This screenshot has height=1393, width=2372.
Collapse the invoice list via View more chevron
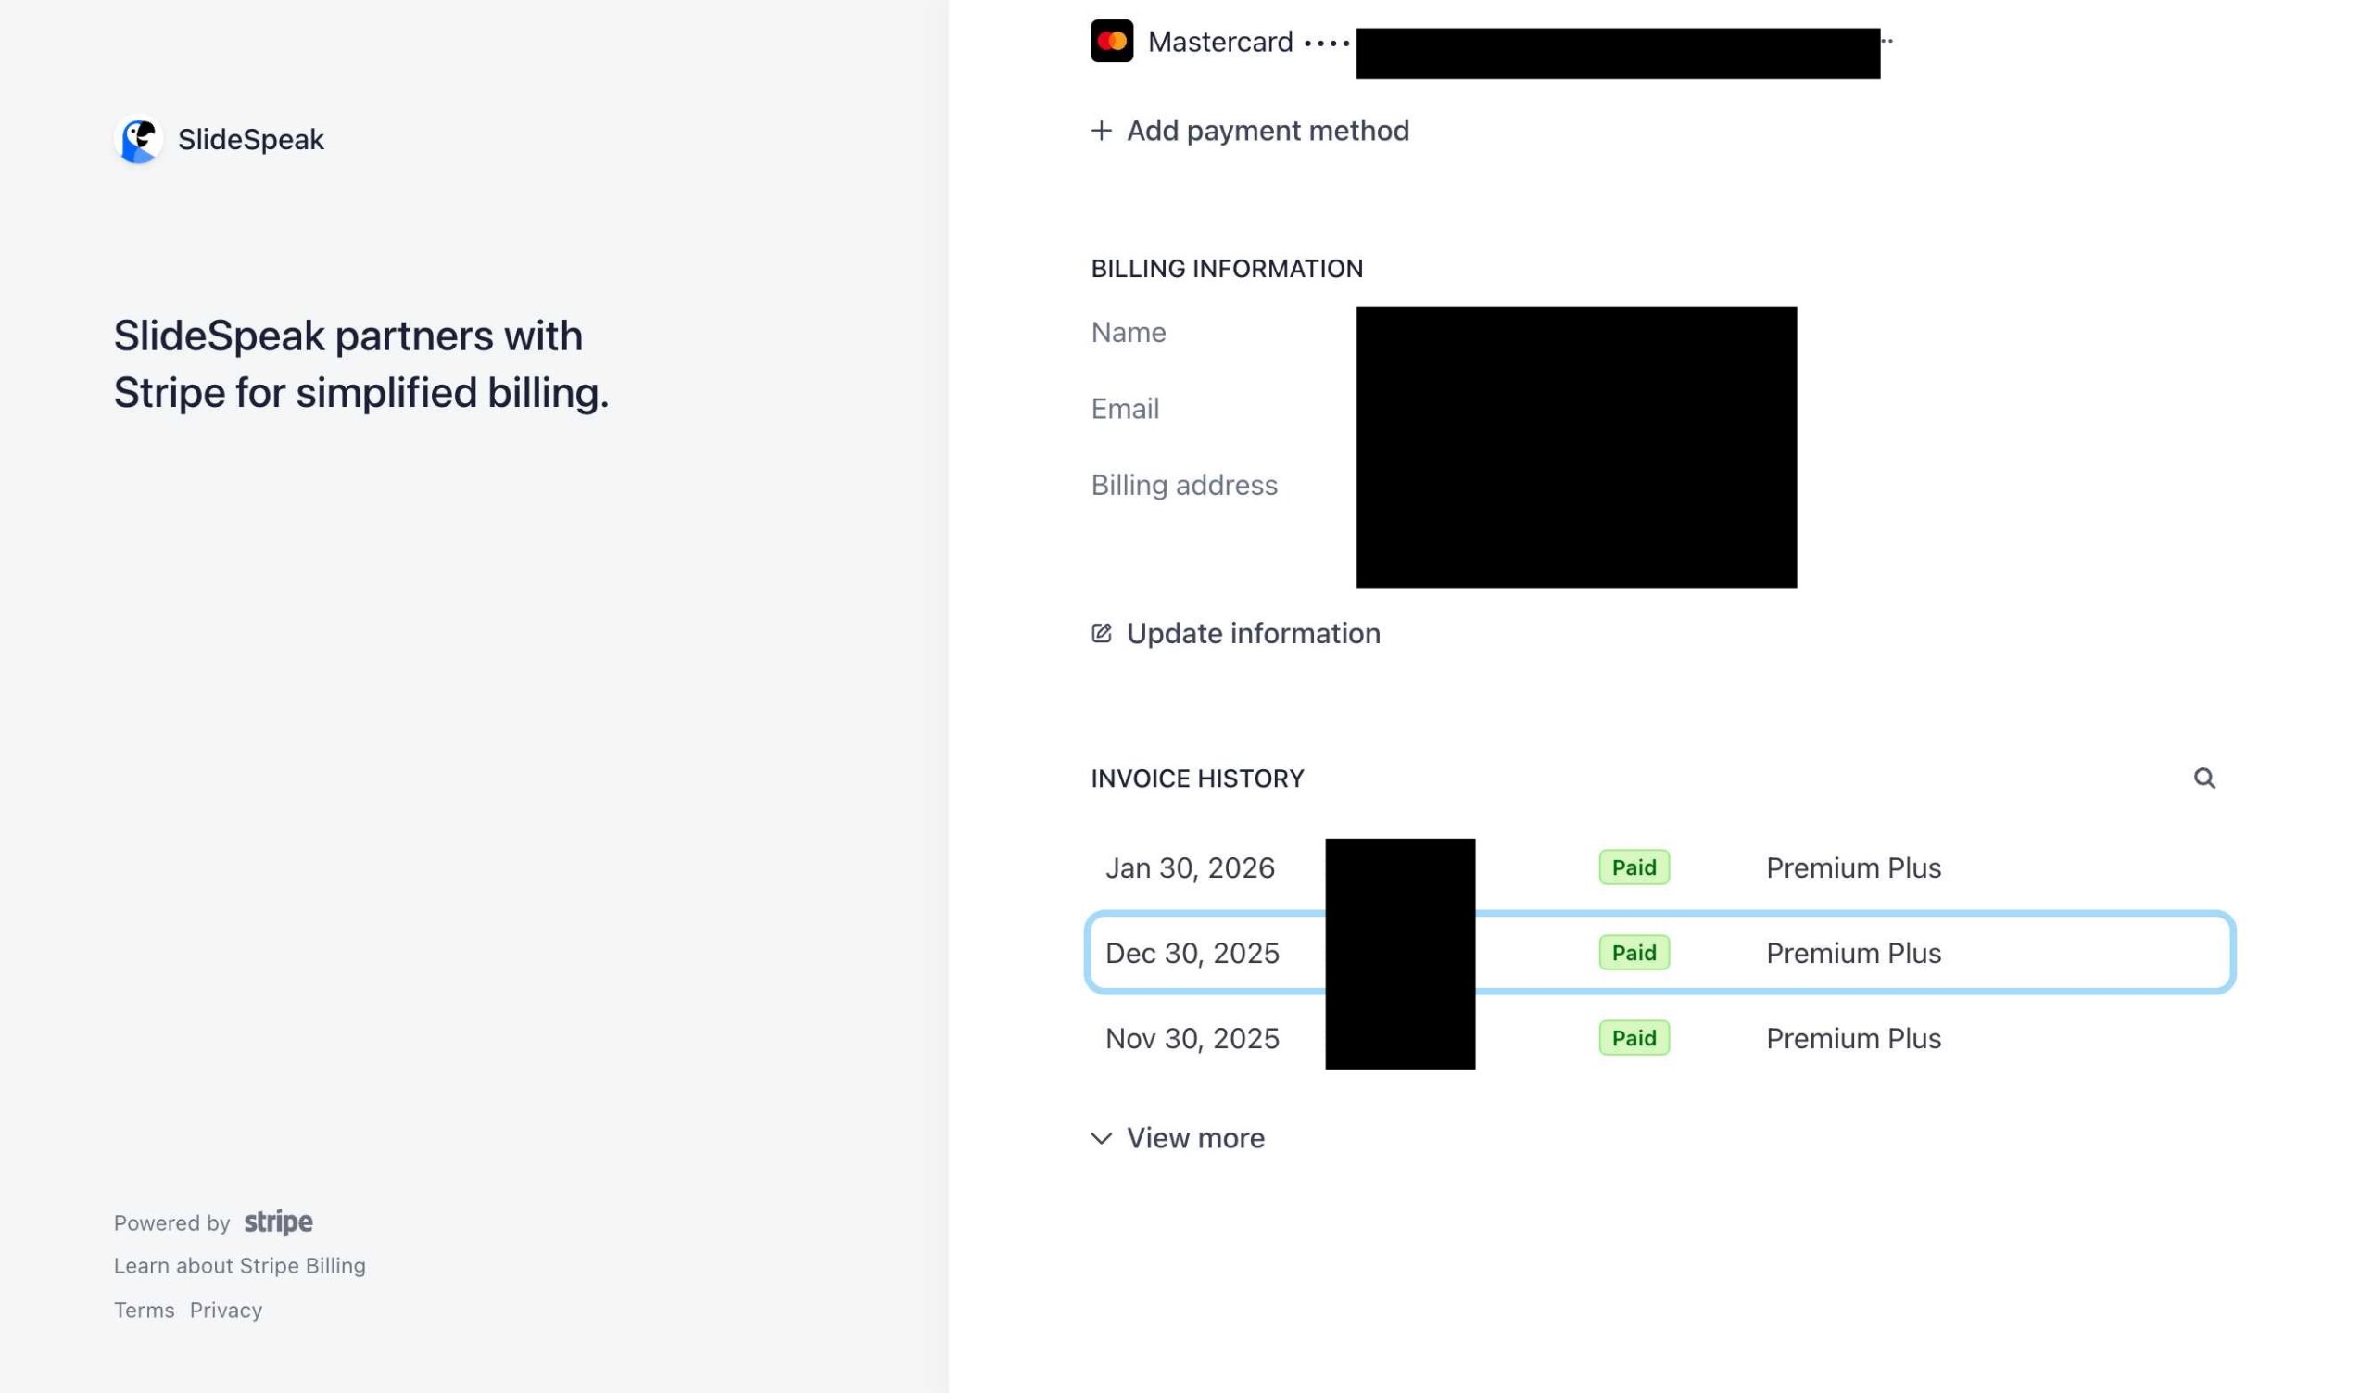(1100, 1138)
